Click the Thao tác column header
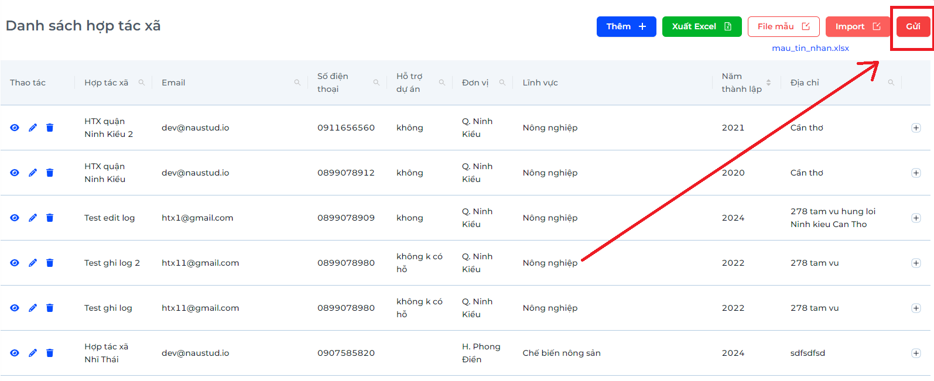Image resolution: width=934 pixels, height=381 pixels. (28, 83)
